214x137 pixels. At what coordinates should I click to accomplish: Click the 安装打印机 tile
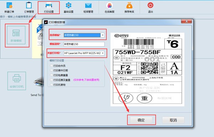point(17,81)
